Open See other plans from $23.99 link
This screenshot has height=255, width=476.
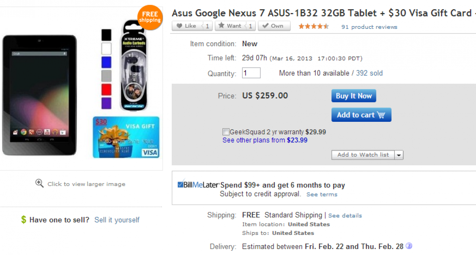coord(265,140)
